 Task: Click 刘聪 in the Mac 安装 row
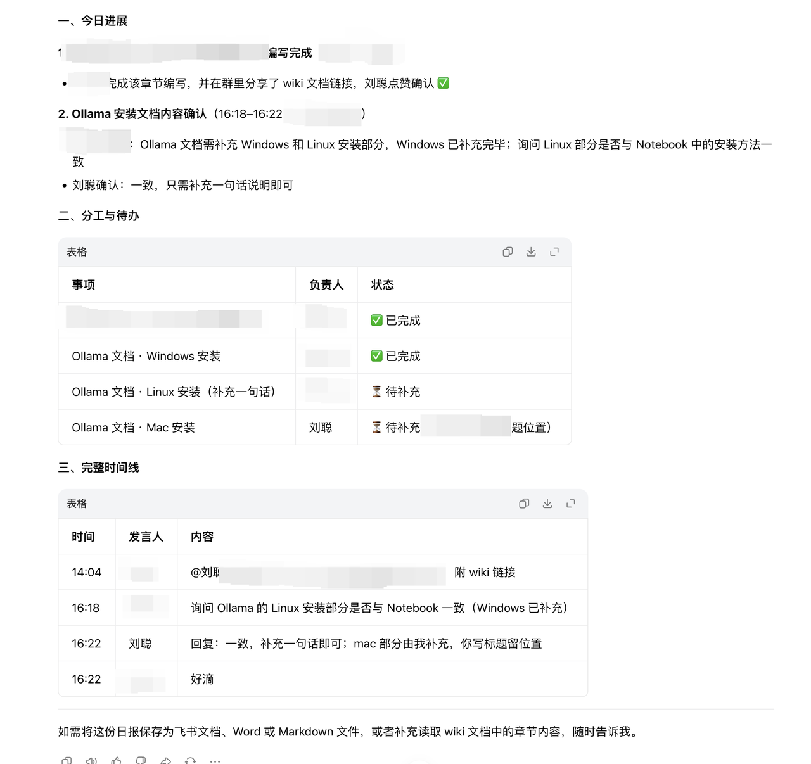tap(321, 428)
